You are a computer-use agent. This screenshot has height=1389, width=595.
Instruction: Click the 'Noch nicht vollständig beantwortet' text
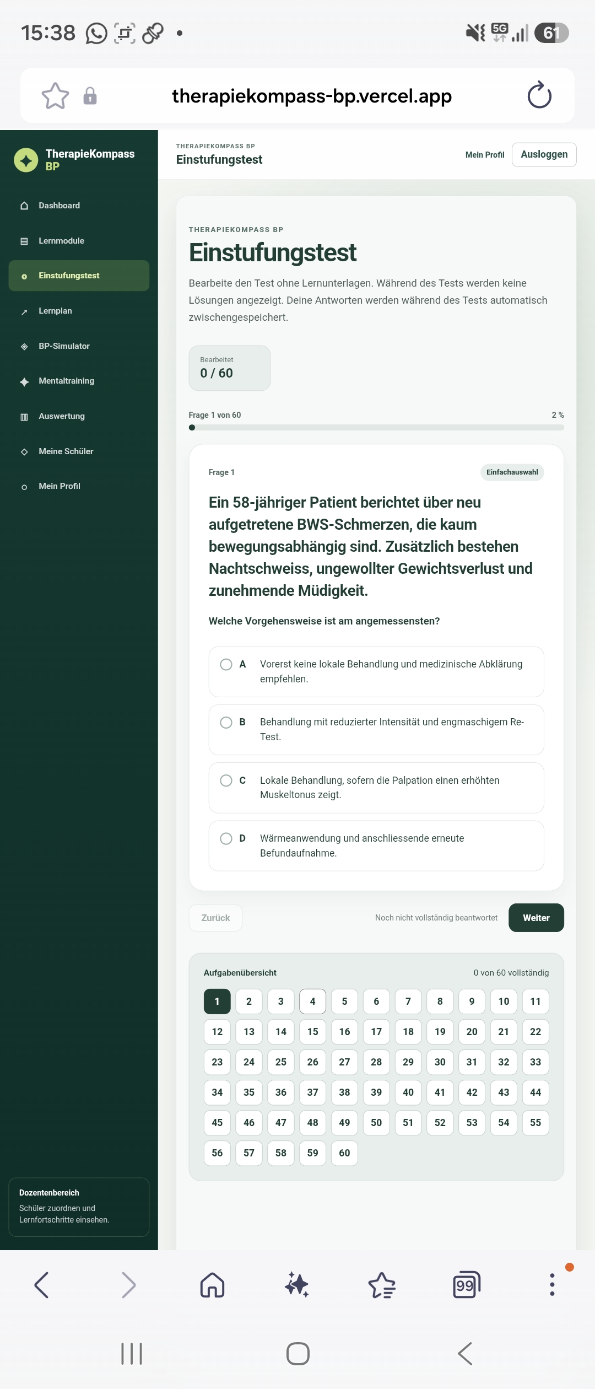pyautogui.click(x=436, y=918)
